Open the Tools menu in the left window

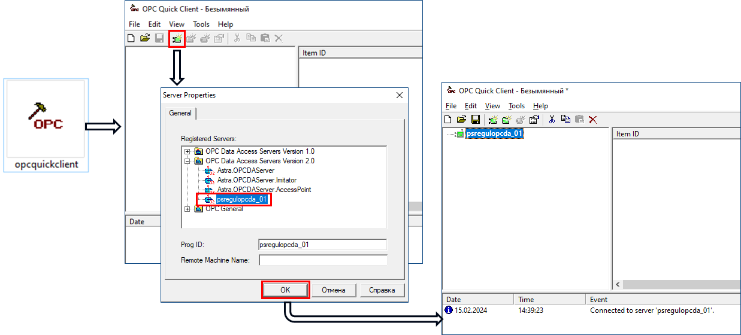point(201,25)
